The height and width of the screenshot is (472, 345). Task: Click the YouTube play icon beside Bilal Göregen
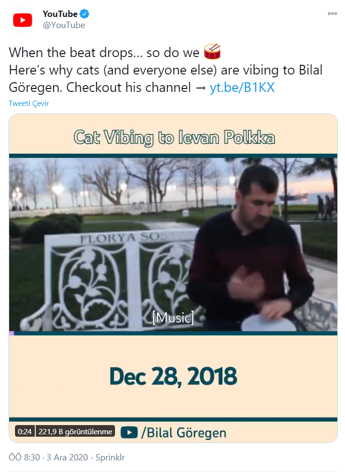[x=129, y=432]
